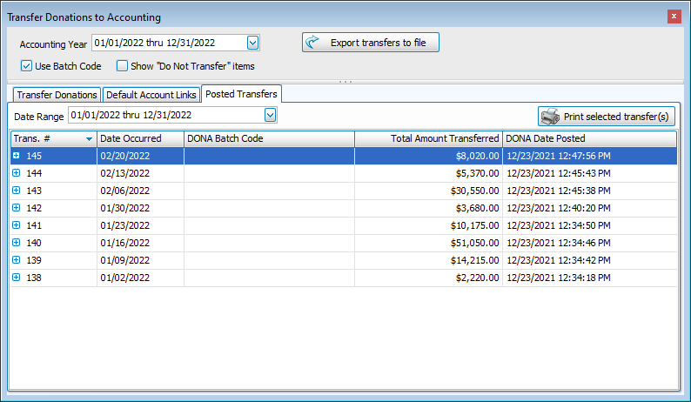691x402 pixels.
Task: Disable the Use Batch Code checkbox
Action: pos(27,65)
